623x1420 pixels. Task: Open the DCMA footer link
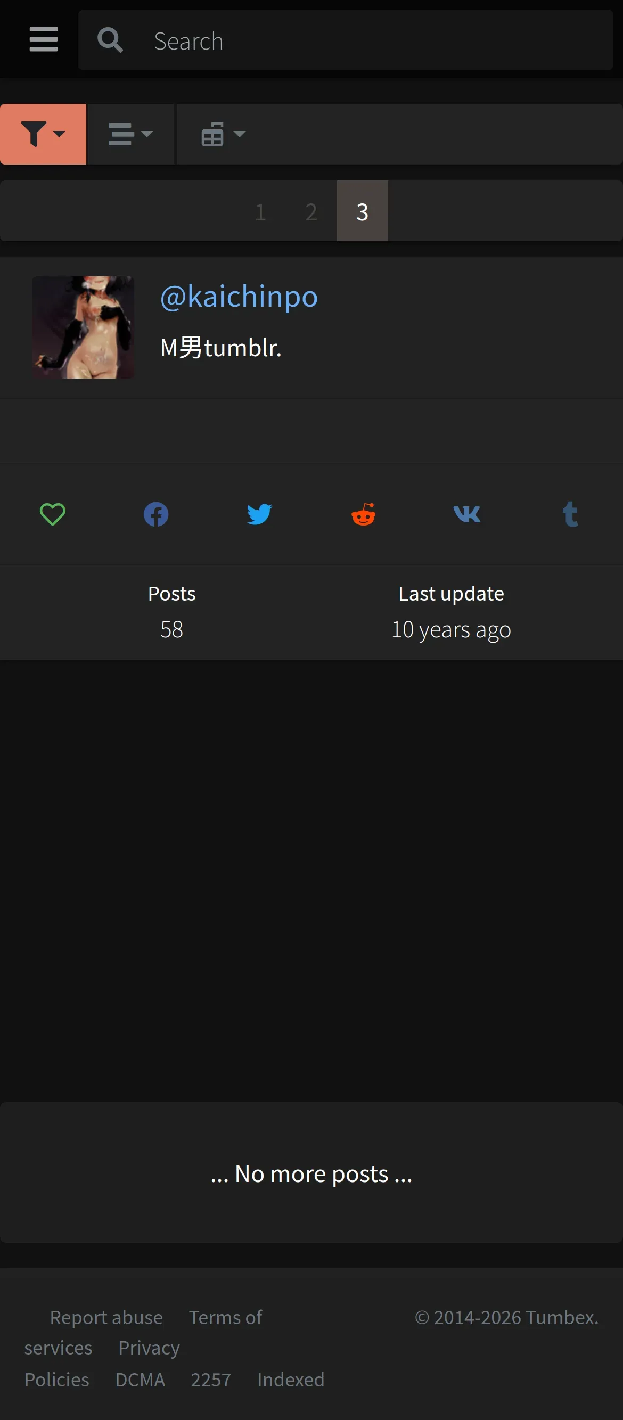(140, 1379)
